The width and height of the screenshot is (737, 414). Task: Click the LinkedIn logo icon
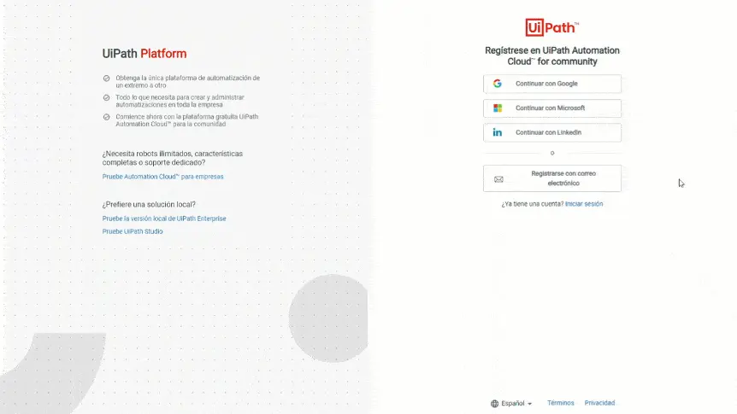pyautogui.click(x=498, y=132)
